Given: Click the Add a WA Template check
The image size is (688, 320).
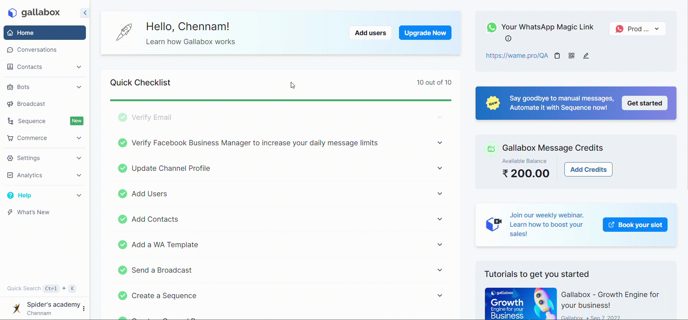Looking at the screenshot, I should click(122, 244).
